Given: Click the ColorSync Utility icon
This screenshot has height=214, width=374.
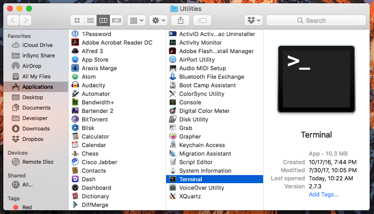Looking at the screenshot, I should [x=173, y=93].
